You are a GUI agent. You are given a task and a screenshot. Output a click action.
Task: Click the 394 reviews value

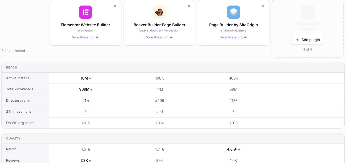tap(159, 161)
